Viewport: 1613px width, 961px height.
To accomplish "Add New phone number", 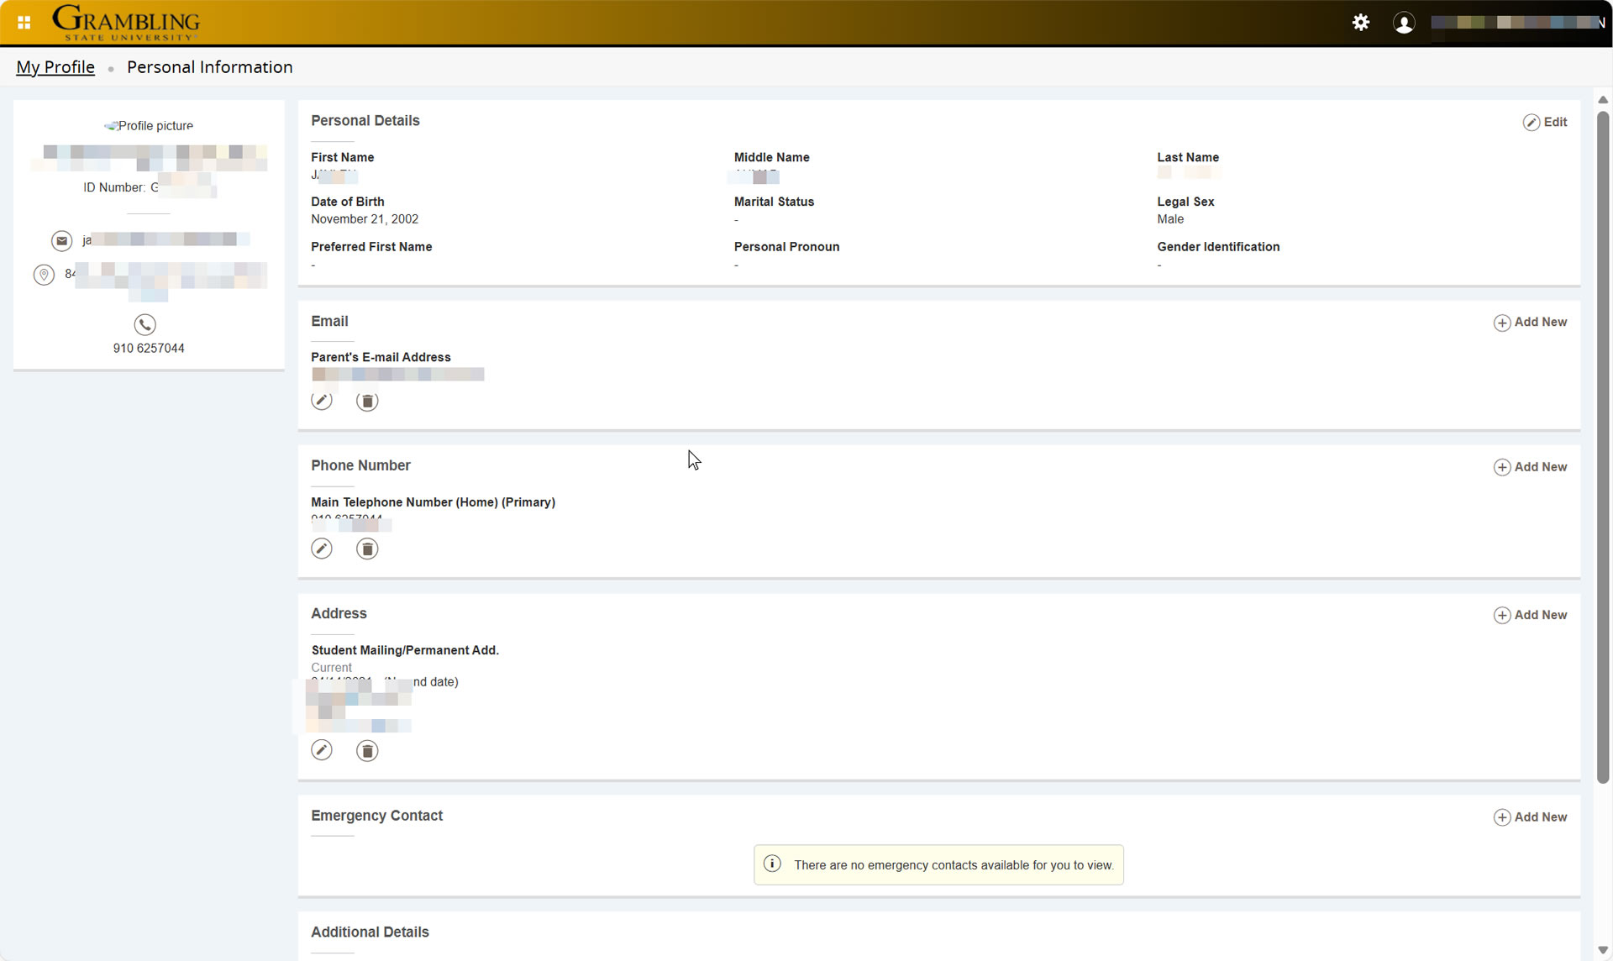I will point(1530,467).
